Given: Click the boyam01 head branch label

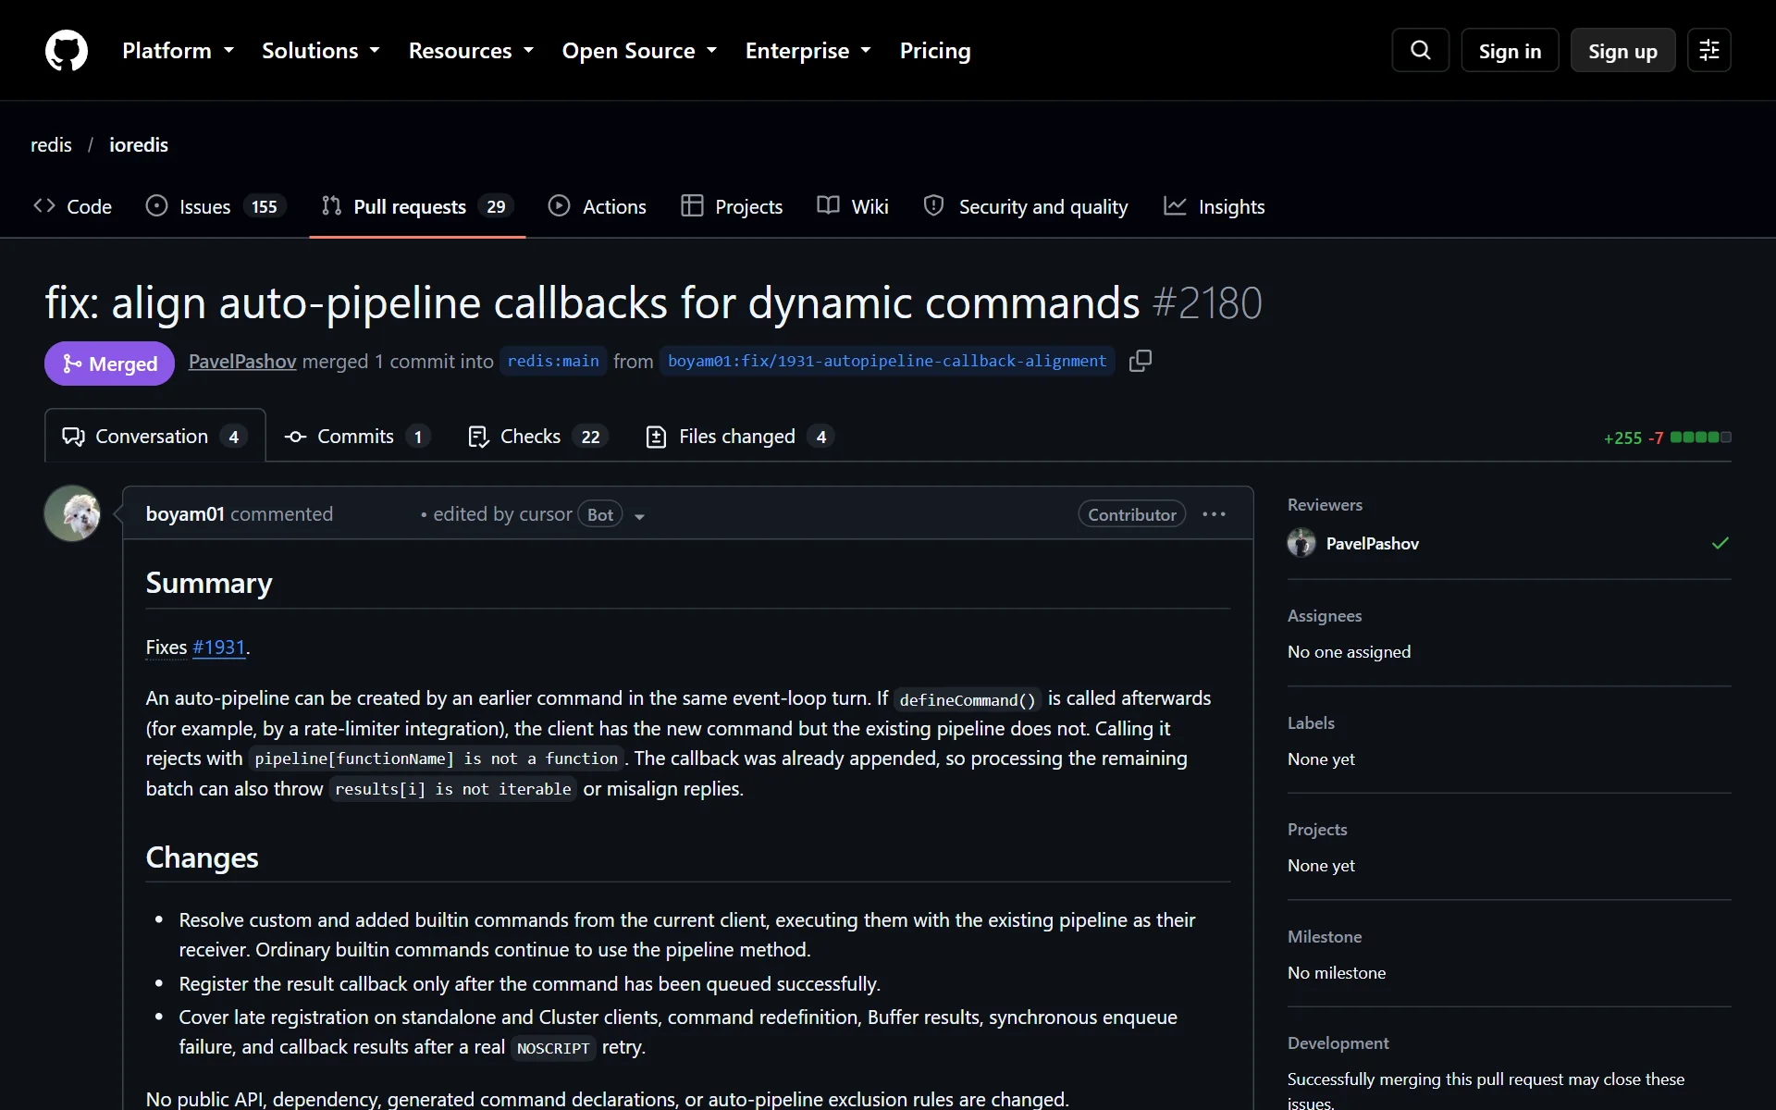Looking at the screenshot, I should (x=887, y=361).
